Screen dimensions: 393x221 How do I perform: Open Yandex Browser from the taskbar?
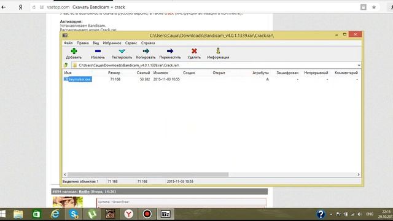[129, 214]
